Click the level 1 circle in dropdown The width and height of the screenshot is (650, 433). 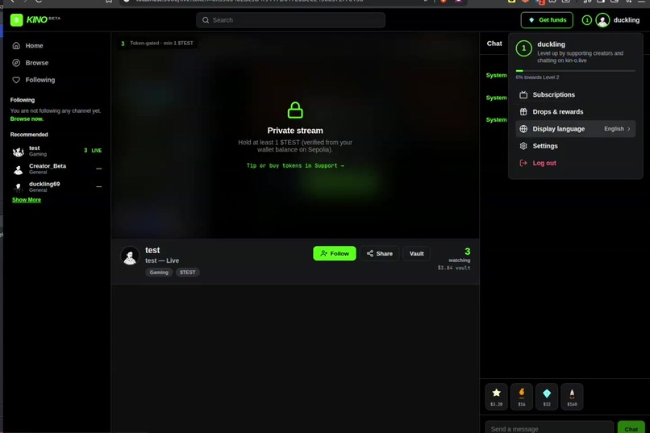point(523,48)
